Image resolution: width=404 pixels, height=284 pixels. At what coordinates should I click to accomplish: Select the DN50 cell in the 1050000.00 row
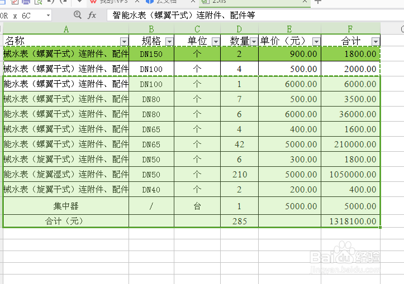pos(151,175)
